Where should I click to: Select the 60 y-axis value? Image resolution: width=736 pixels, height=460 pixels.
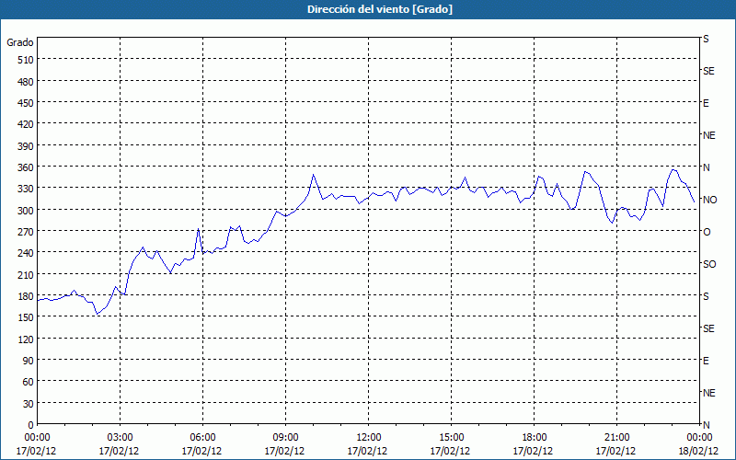click(x=29, y=382)
